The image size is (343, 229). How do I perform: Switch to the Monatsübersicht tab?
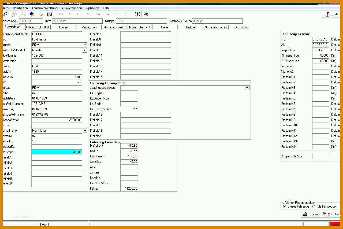click(140, 27)
